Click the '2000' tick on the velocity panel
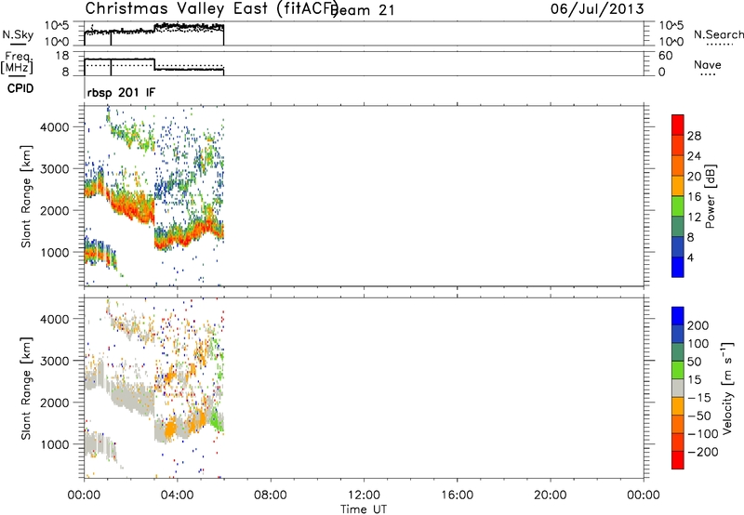The height and width of the screenshot is (515, 744). [54, 403]
